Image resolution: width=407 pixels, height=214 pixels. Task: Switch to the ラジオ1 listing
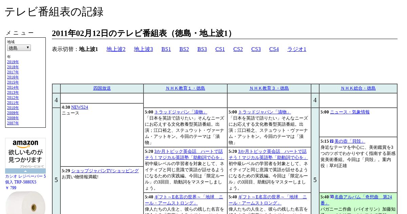tap(297, 49)
